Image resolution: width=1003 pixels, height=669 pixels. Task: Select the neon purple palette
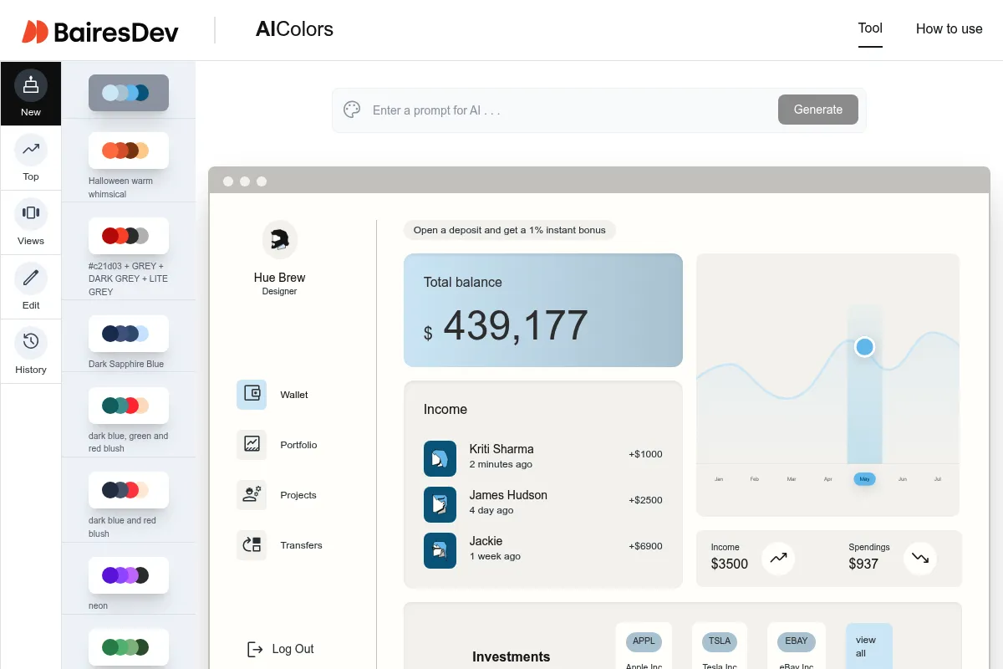coord(129,575)
